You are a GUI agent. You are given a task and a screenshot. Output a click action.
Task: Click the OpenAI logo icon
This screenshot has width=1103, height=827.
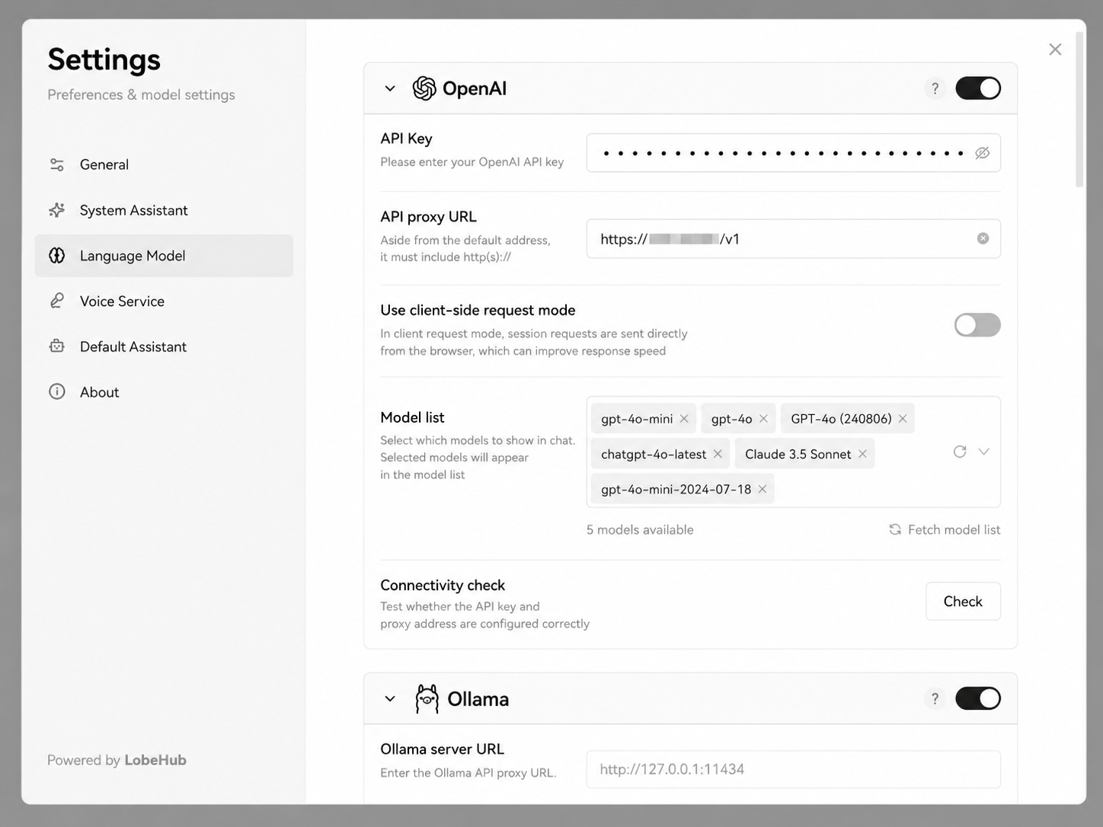click(x=424, y=88)
